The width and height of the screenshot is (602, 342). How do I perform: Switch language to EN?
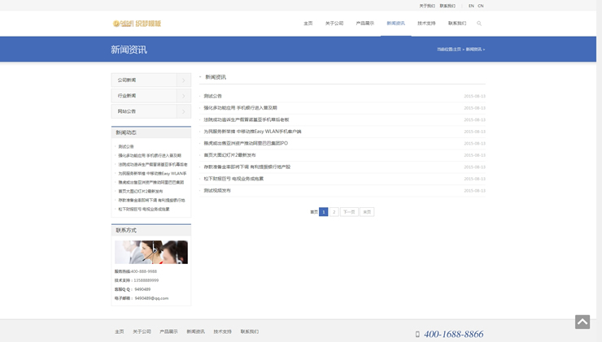471,6
